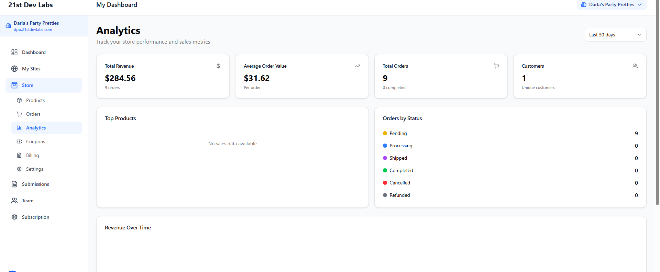Click the Store shopping bag icon
Image resolution: width=660 pixels, height=272 pixels.
[14, 85]
